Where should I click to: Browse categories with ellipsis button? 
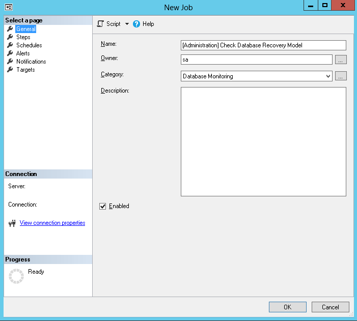click(x=341, y=76)
